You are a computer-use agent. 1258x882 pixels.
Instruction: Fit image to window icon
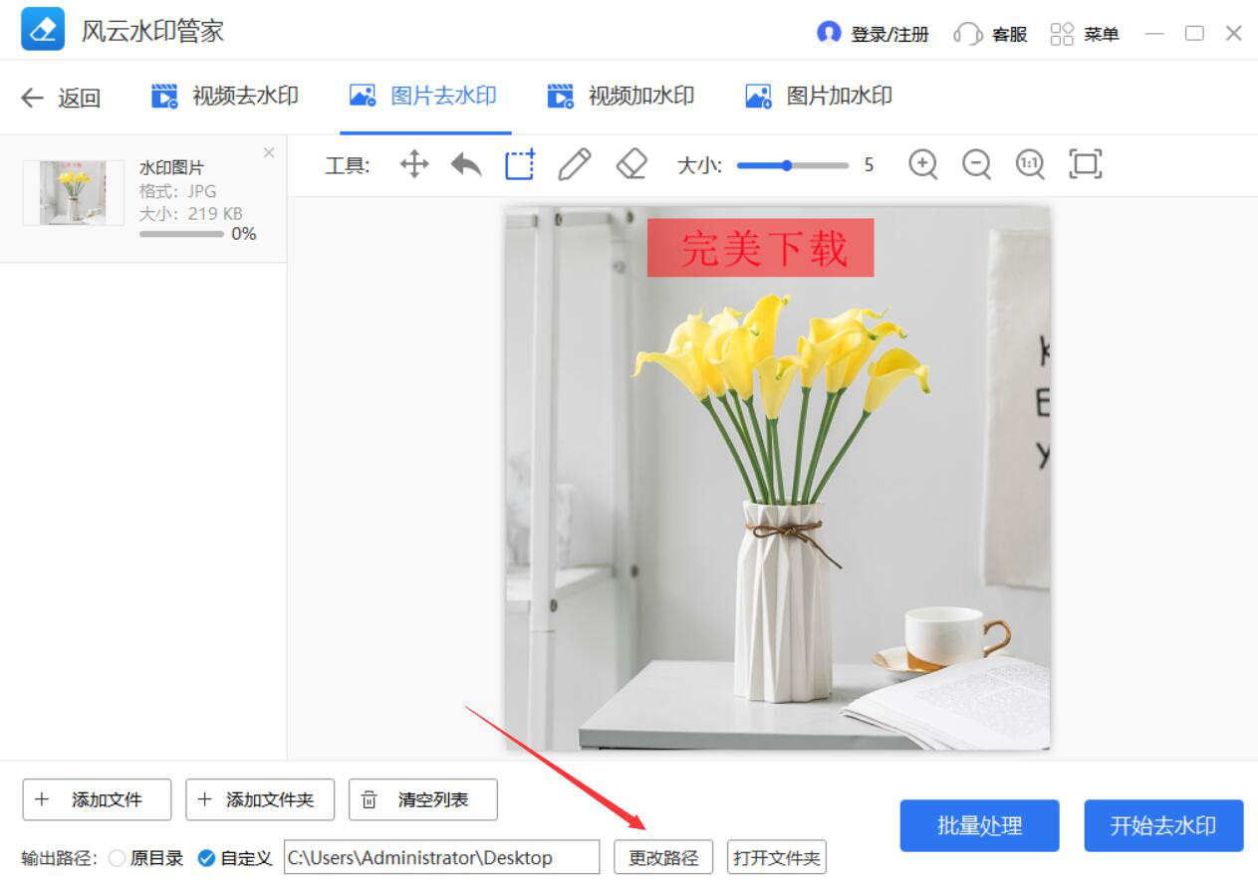click(x=1085, y=164)
